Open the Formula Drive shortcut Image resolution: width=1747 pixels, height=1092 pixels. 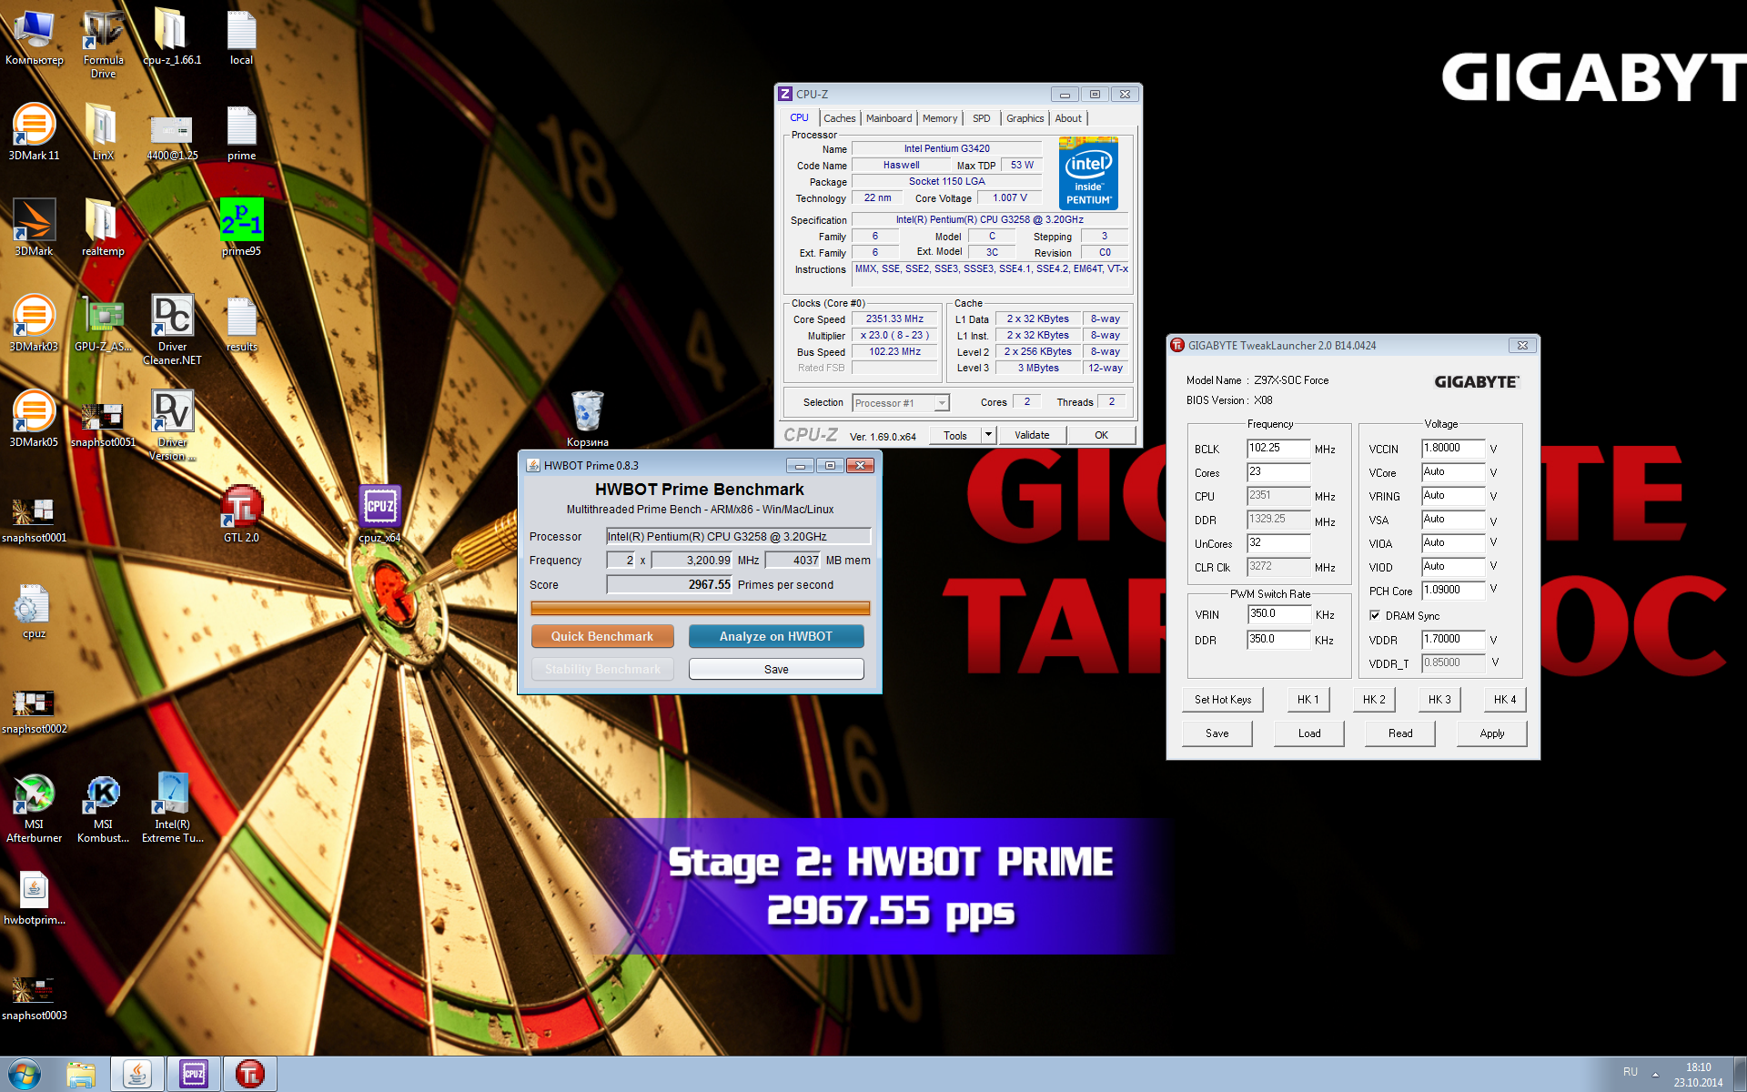point(103,44)
